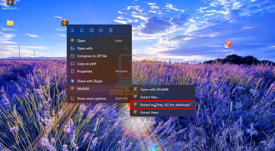275x151 pixels.
Task: Click the Delete trash can icon
Action: coord(111,30)
